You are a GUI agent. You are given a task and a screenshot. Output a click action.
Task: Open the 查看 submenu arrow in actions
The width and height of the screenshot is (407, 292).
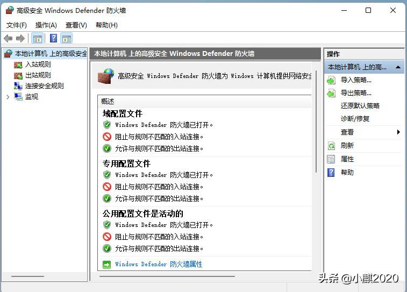[x=398, y=132]
